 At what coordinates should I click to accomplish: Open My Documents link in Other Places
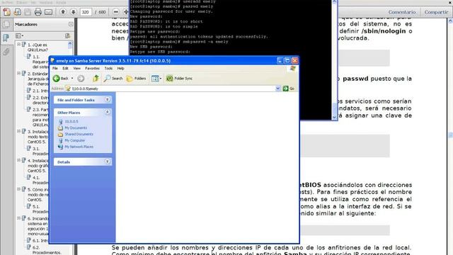(76, 127)
